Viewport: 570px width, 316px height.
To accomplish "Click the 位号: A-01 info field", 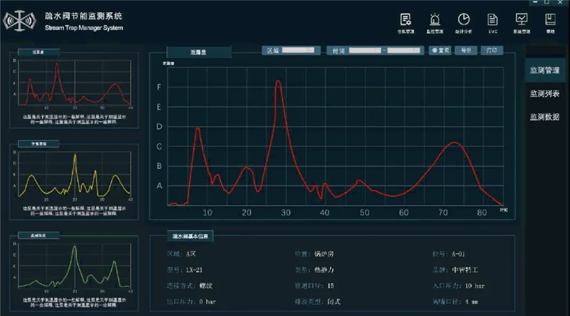I will (449, 254).
